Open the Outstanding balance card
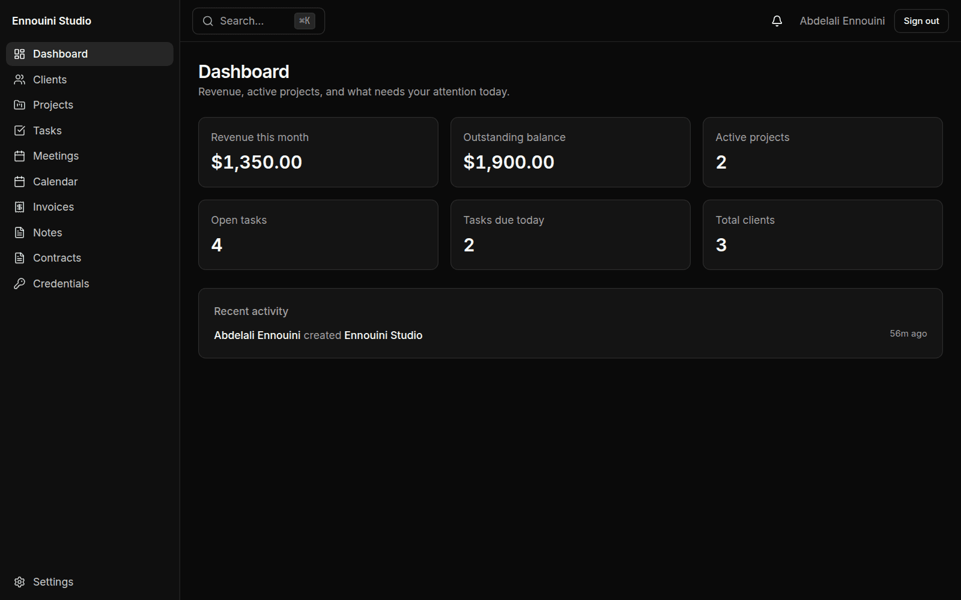 571,152
